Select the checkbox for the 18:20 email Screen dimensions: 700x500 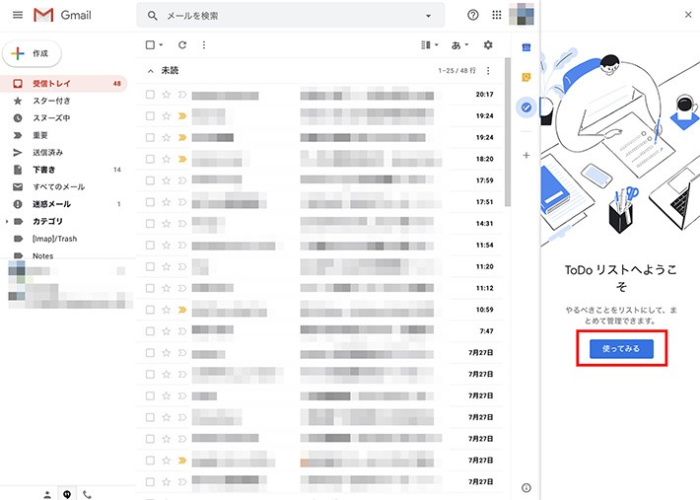150,159
